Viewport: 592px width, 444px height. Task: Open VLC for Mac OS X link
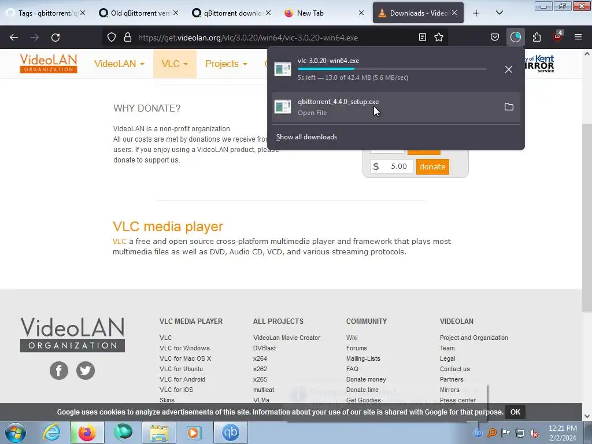coord(186,358)
